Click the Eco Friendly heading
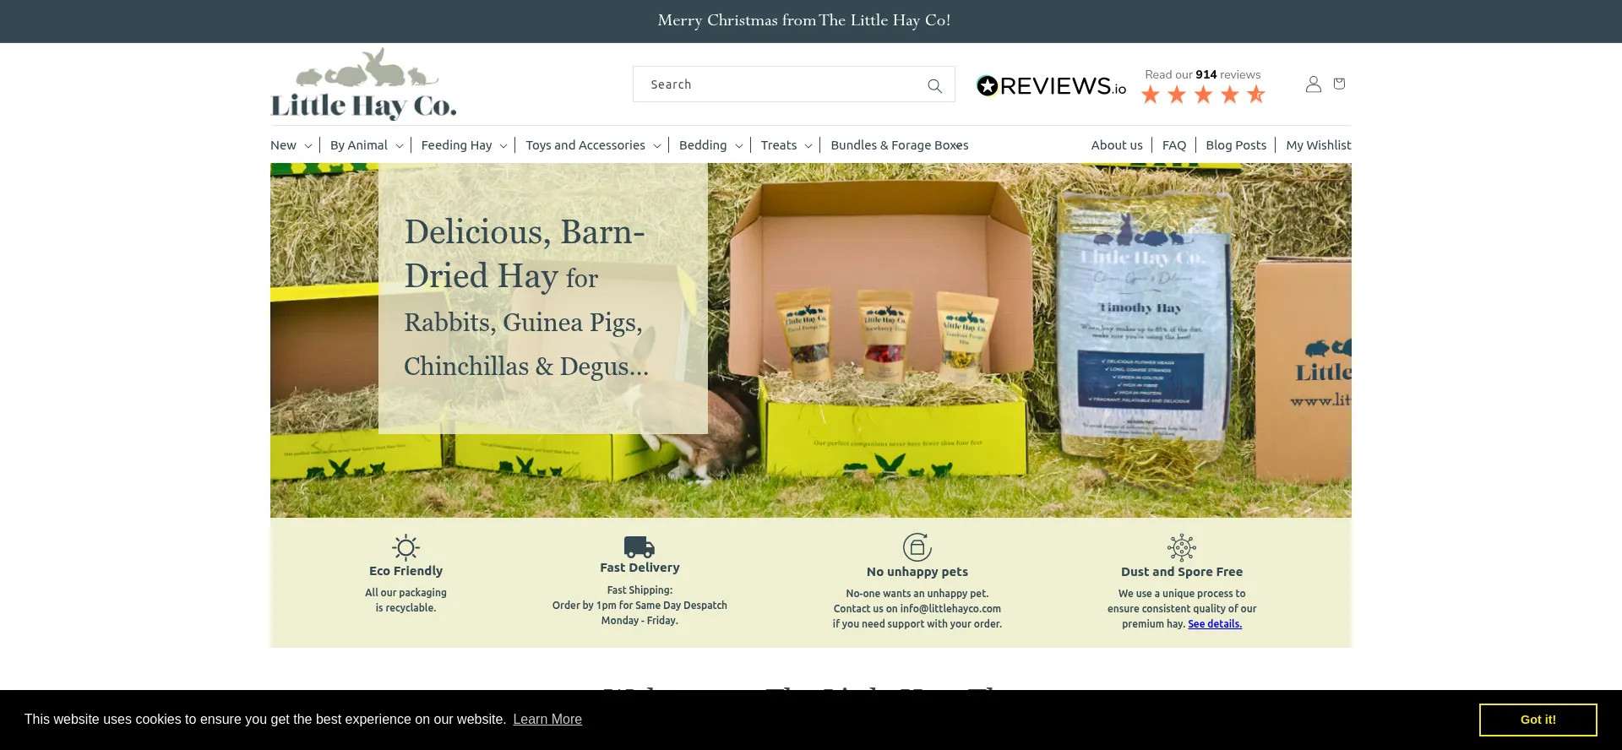This screenshot has height=750, width=1622. click(x=405, y=571)
